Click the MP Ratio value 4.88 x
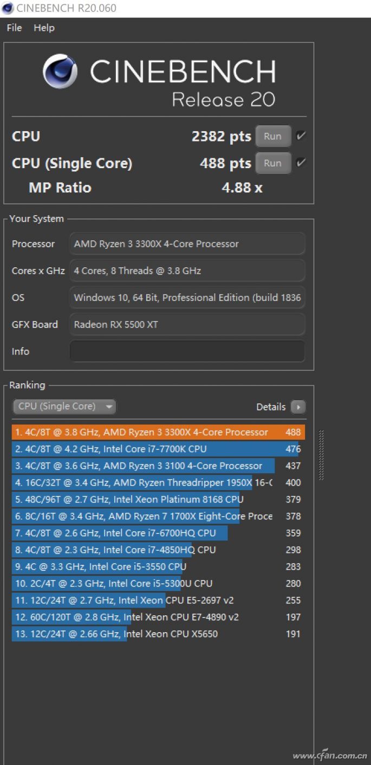371x765 pixels. point(242,188)
